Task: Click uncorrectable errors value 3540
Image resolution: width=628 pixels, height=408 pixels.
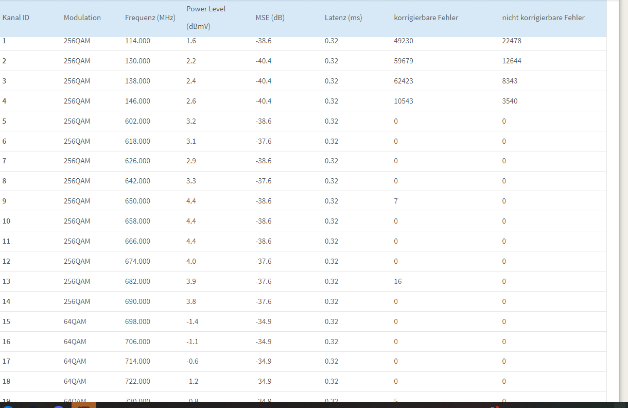Action: click(x=510, y=101)
